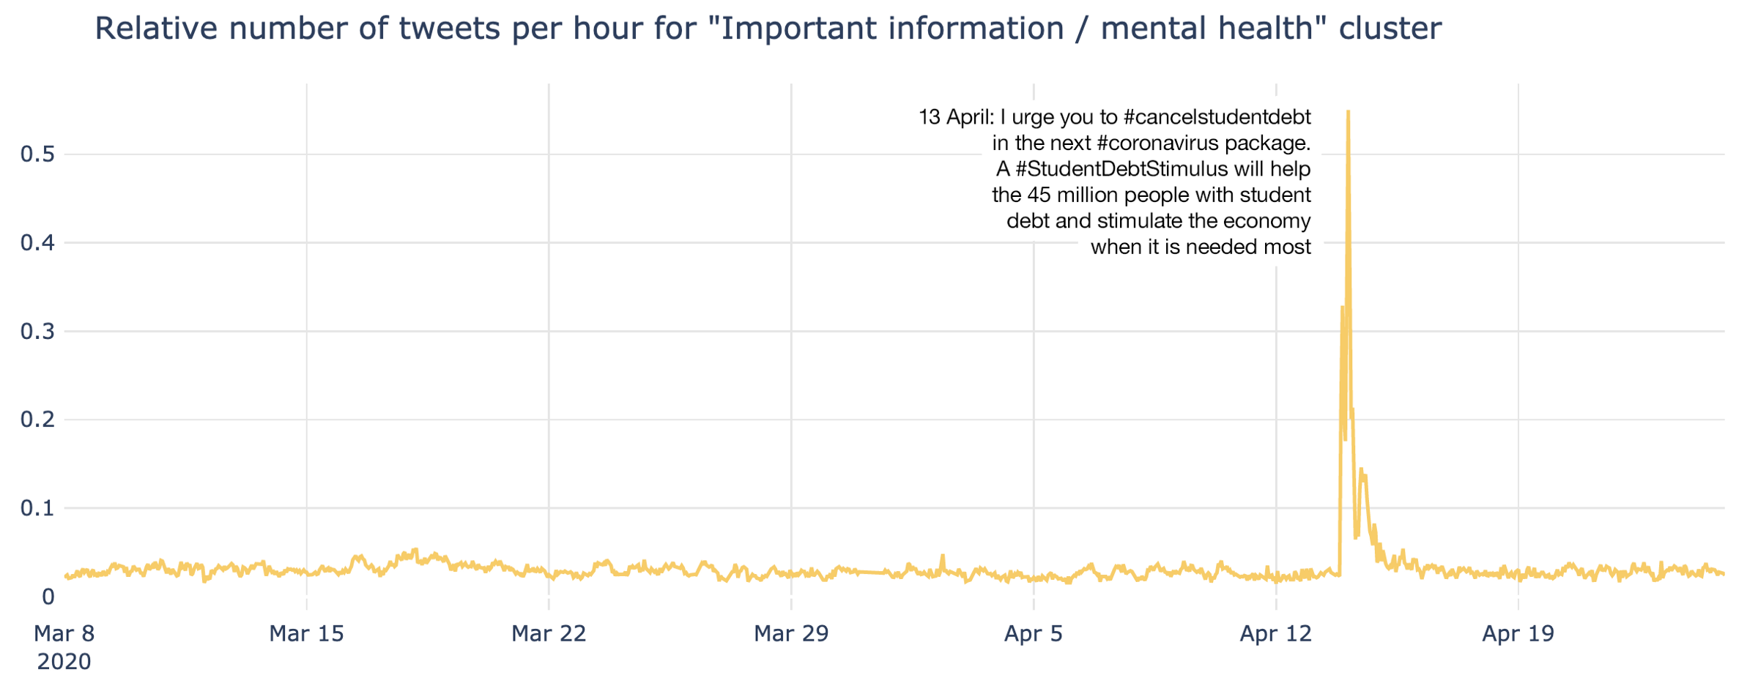
Task: Click the 0.5 y-axis tick label
Action: 38,154
